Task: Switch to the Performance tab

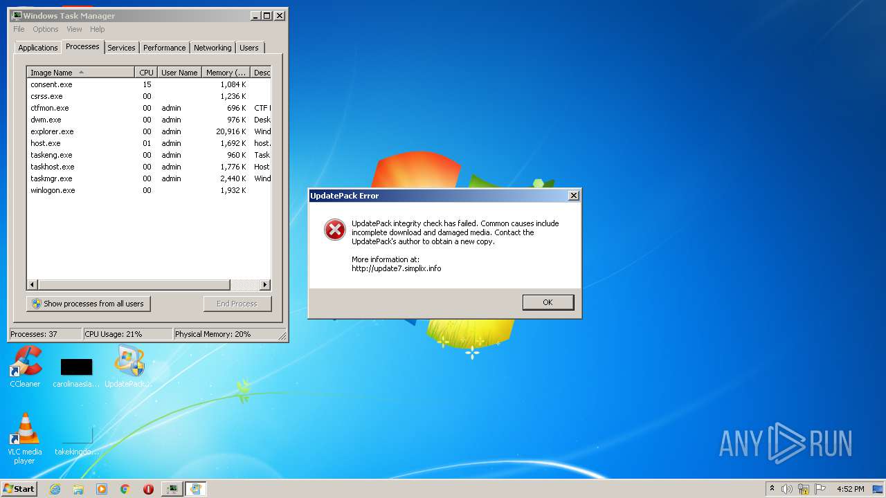Action: (x=164, y=48)
